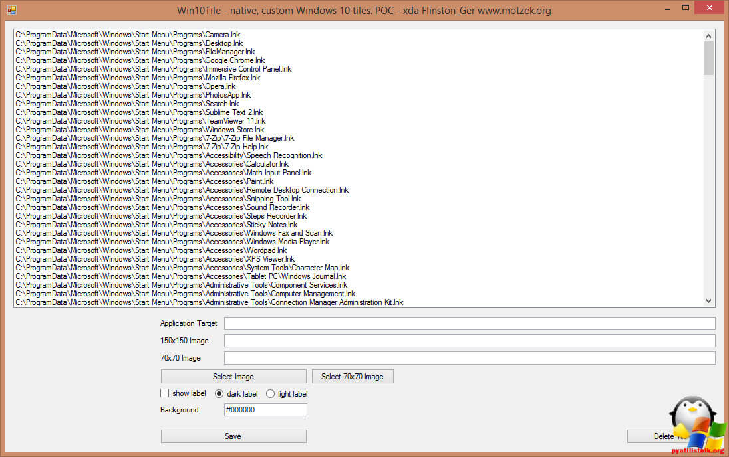The height and width of the screenshot is (457, 729).
Task: Select the Opera.lnk entry
Action: tap(126, 86)
